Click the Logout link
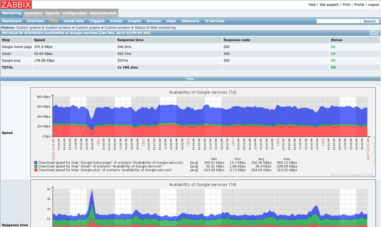This screenshot has height=227, width=381. (373, 5)
